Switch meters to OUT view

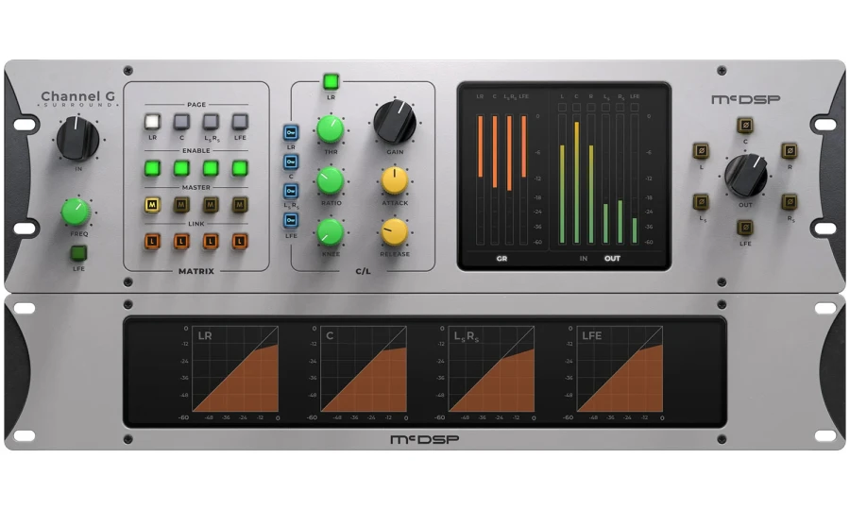(612, 259)
